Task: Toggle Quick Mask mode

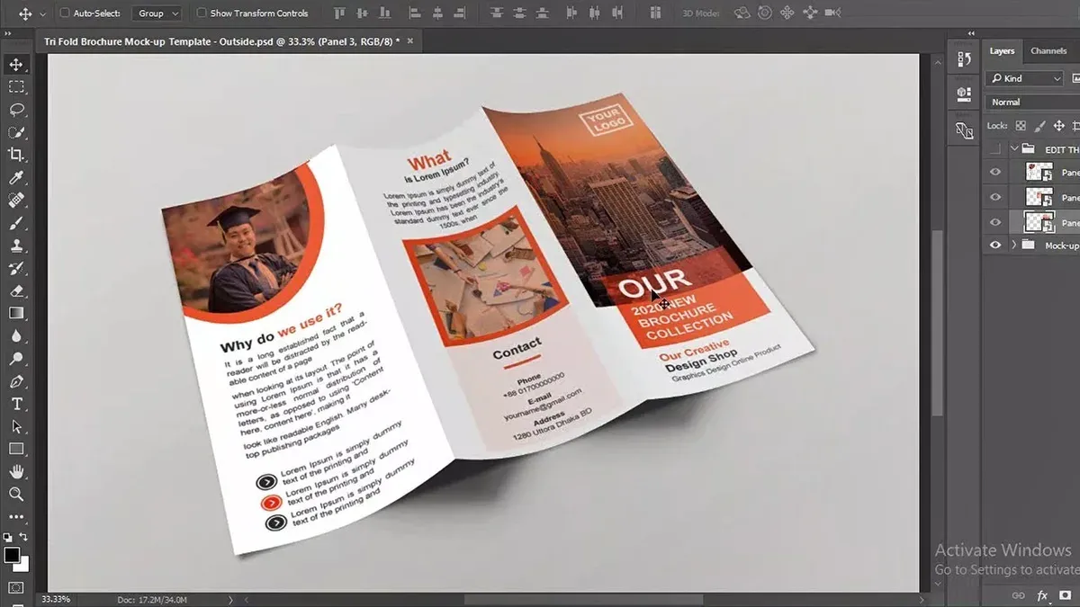Action: (16, 588)
